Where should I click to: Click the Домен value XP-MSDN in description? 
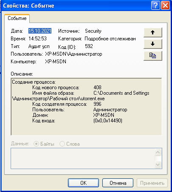[104, 115]
